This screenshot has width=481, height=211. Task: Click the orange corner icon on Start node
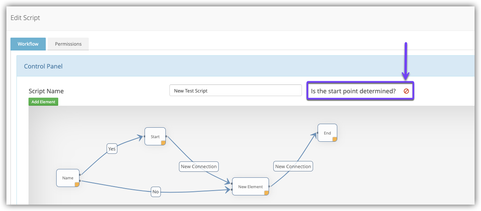(163, 143)
